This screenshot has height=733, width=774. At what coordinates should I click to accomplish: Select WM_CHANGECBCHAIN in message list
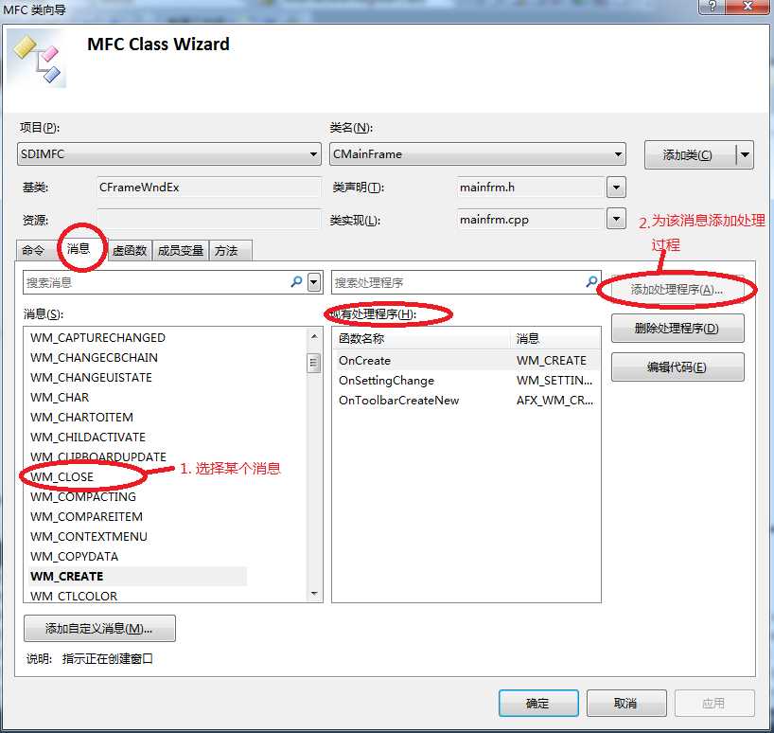click(94, 358)
